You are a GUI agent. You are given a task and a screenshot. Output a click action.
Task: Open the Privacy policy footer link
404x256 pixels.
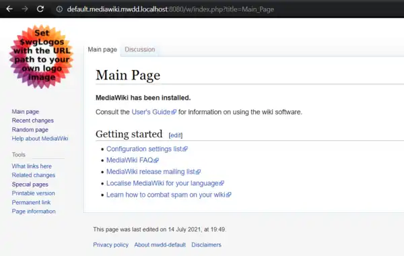tap(111, 245)
